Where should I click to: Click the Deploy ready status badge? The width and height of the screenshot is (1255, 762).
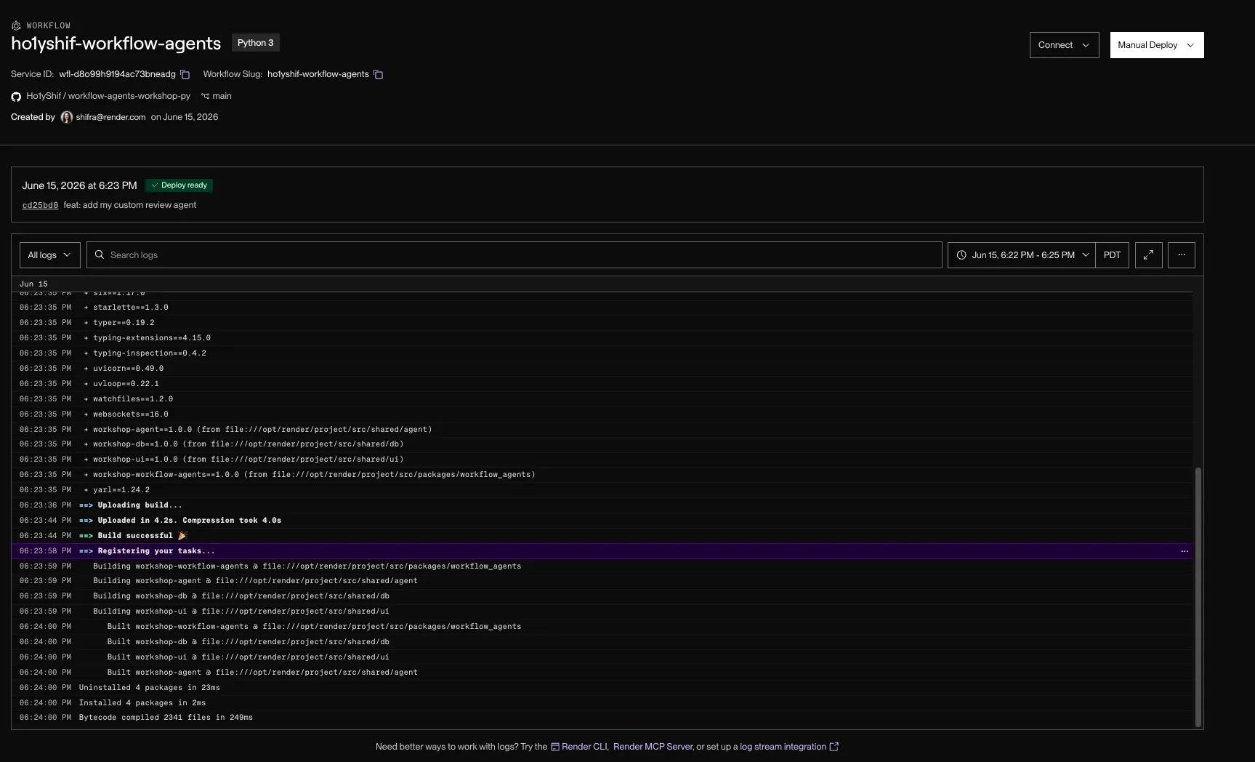click(179, 185)
